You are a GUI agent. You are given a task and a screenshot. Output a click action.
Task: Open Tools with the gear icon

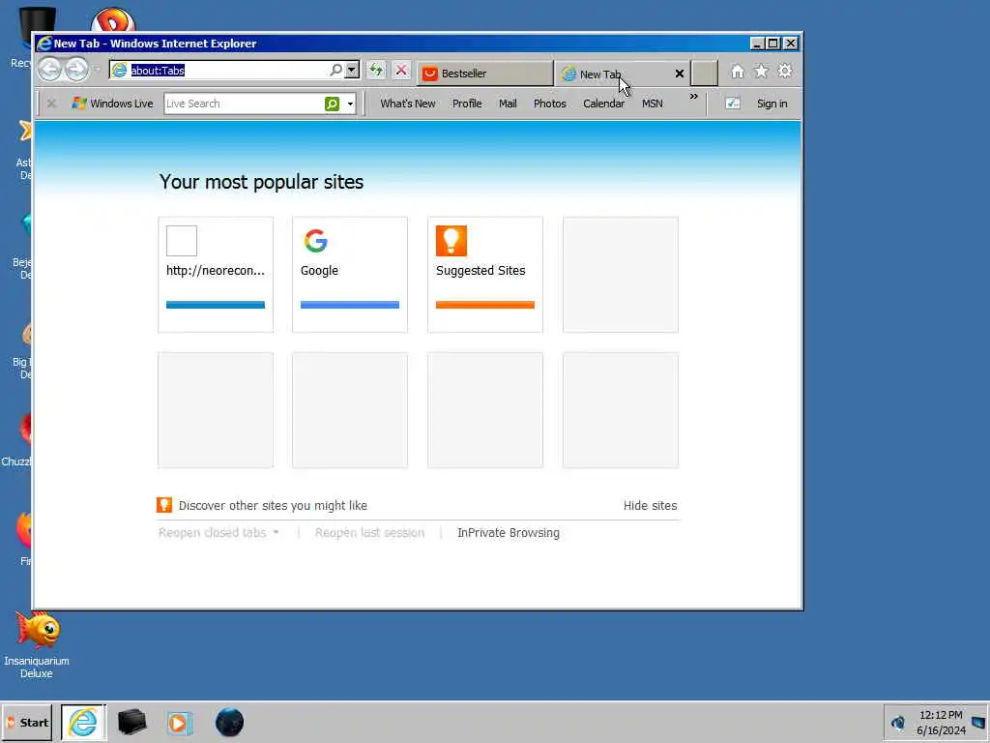[785, 71]
